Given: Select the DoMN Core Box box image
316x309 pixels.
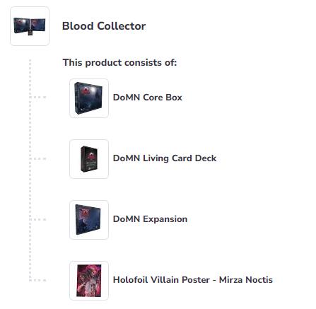Looking at the screenshot, I should pos(89,98).
